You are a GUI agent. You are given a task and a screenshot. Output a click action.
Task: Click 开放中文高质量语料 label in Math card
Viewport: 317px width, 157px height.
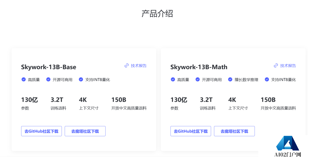(278, 108)
